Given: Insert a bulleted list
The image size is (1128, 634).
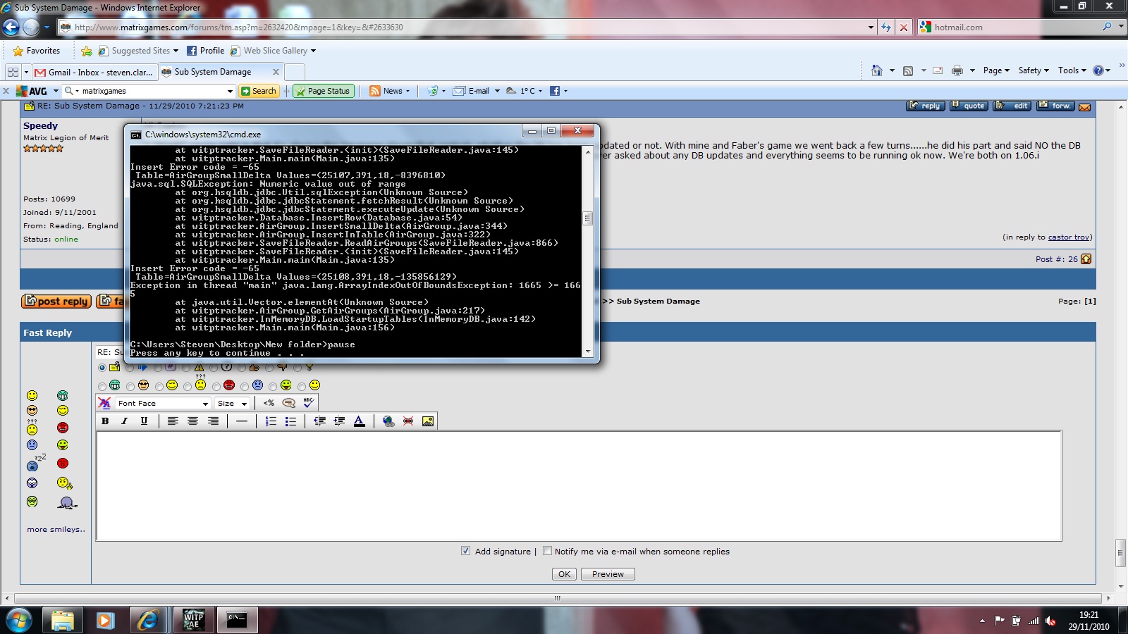Looking at the screenshot, I should 290,421.
